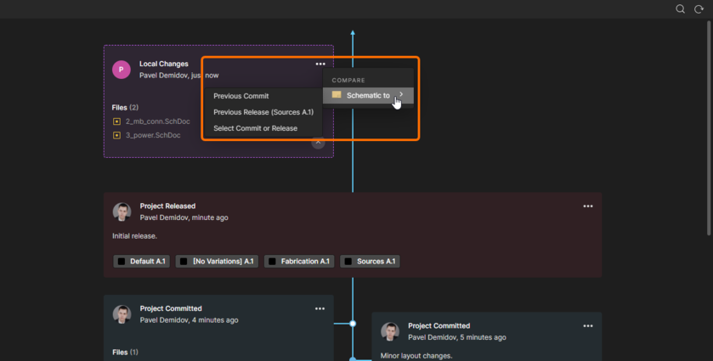The height and width of the screenshot is (361, 713).
Task: Click the Sources A.1 release button
Action: coord(370,262)
